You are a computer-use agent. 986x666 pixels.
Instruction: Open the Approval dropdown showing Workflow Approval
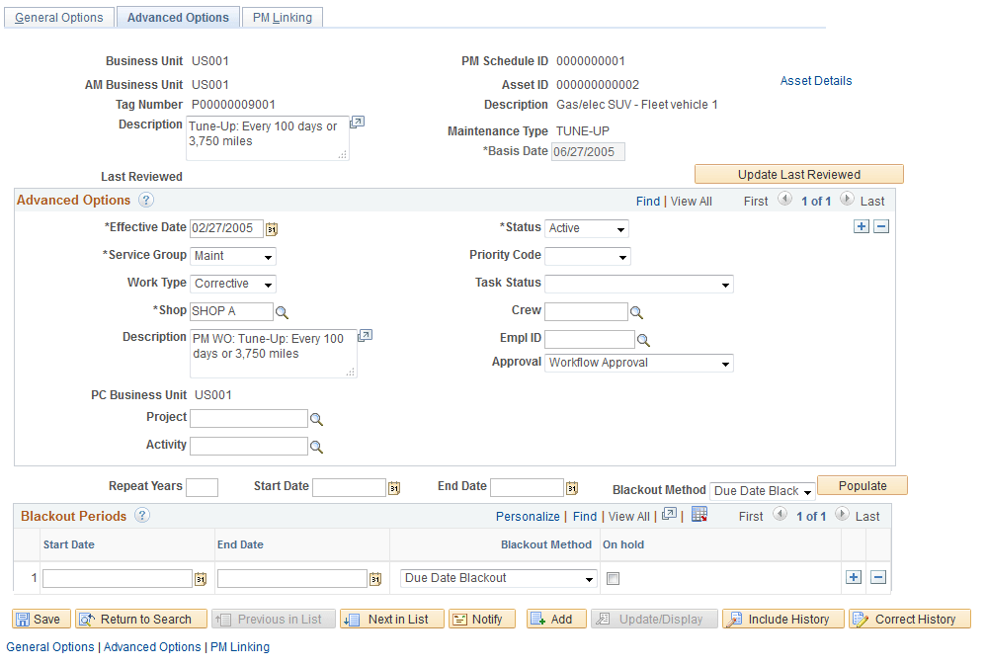[x=638, y=363]
